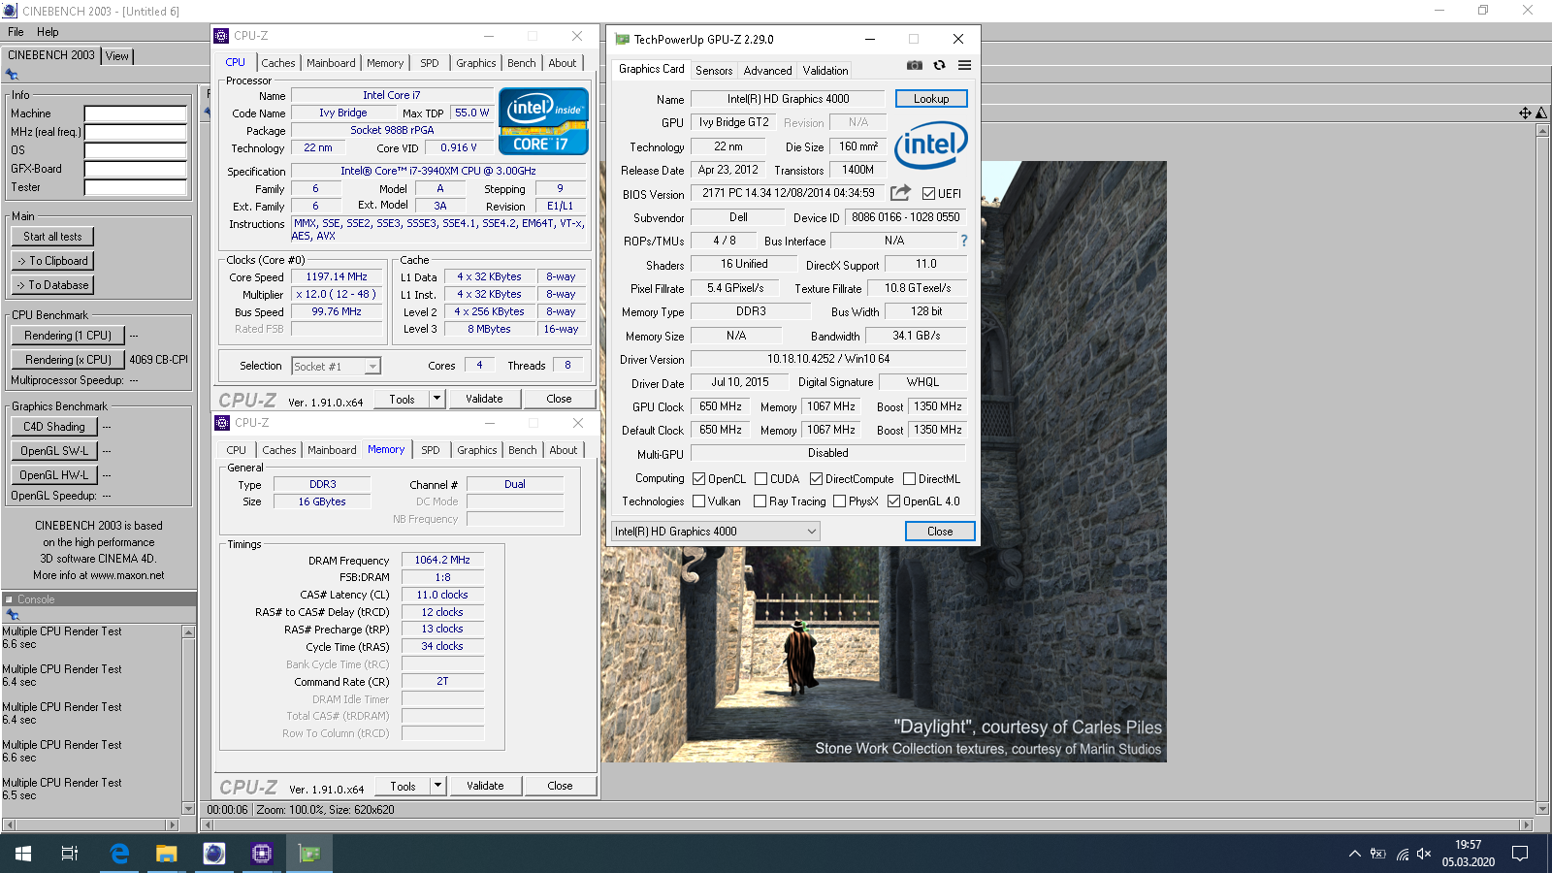Switch to Cinebench app on taskbar

pyautogui.click(x=214, y=854)
